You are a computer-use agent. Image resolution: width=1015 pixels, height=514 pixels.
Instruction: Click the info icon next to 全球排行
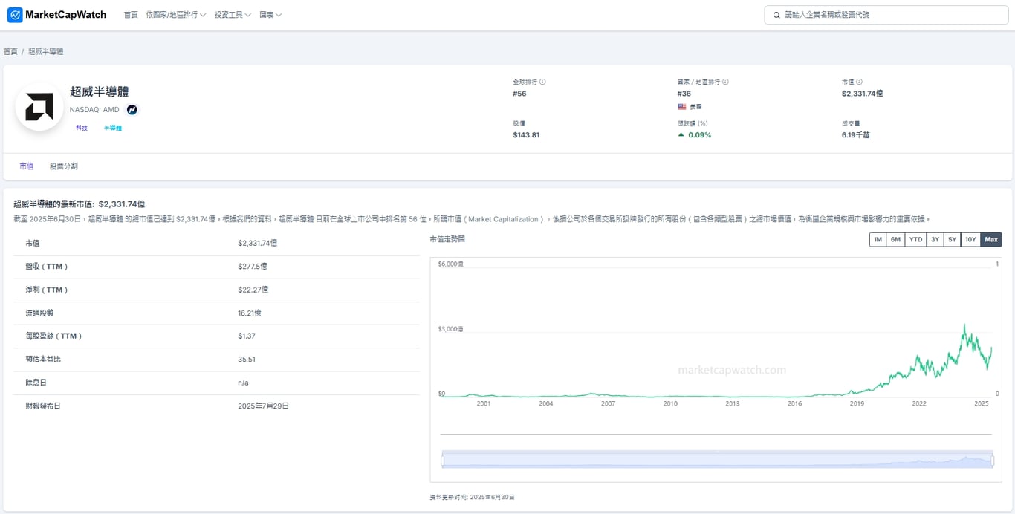[542, 82]
